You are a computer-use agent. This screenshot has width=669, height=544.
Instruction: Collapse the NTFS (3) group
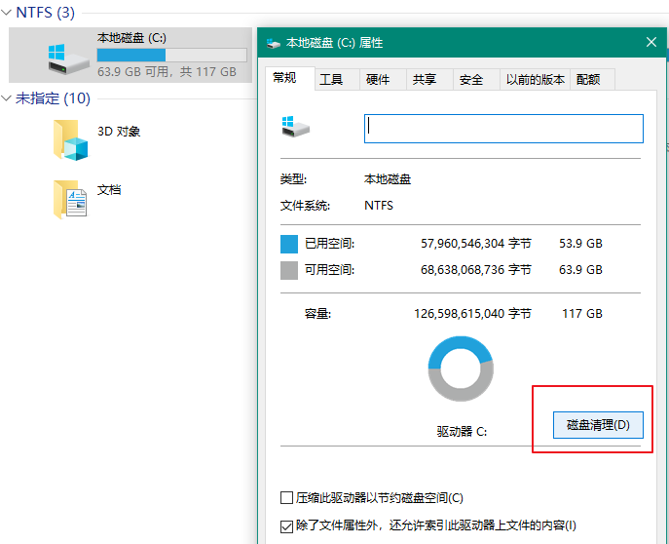(8, 14)
